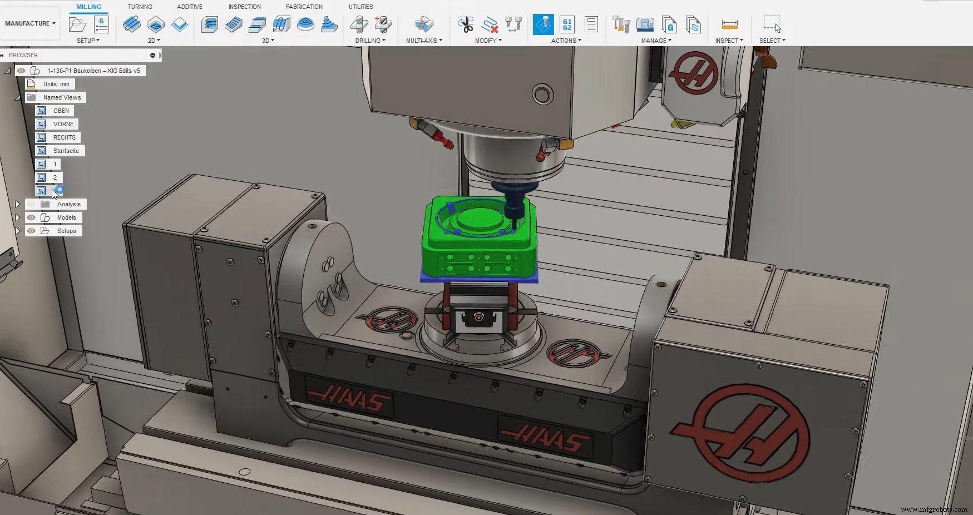Screen dimensions: 973x515
Task: Open the 3D Adaptive Clearing tool
Action: (x=209, y=24)
